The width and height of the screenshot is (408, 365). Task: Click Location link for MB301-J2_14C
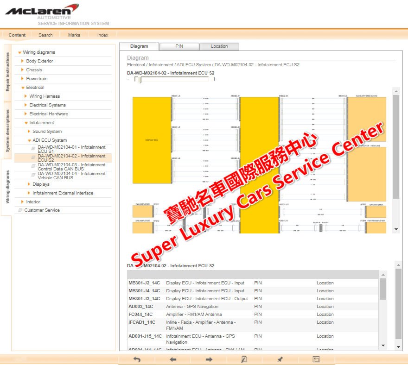pyautogui.click(x=325, y=283)
